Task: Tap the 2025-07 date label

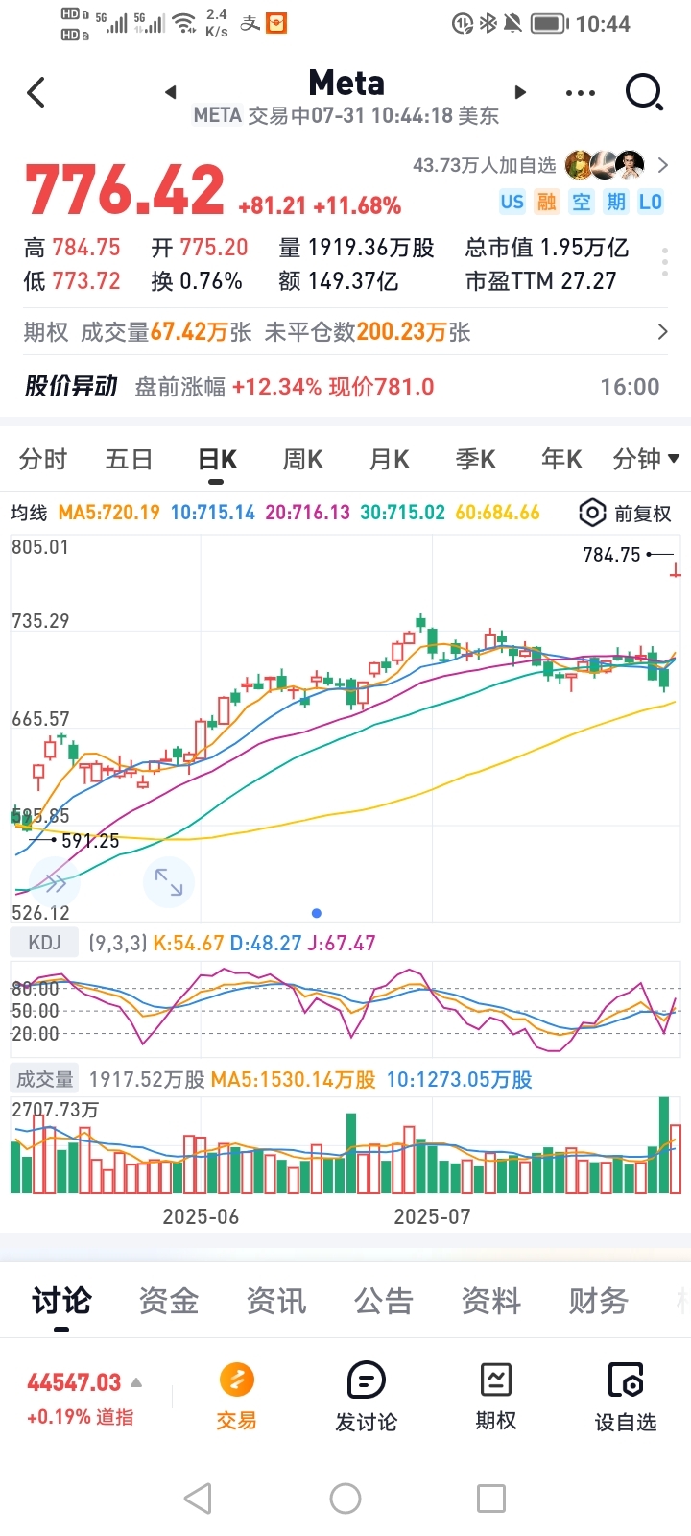Action: pos(432,1216)
